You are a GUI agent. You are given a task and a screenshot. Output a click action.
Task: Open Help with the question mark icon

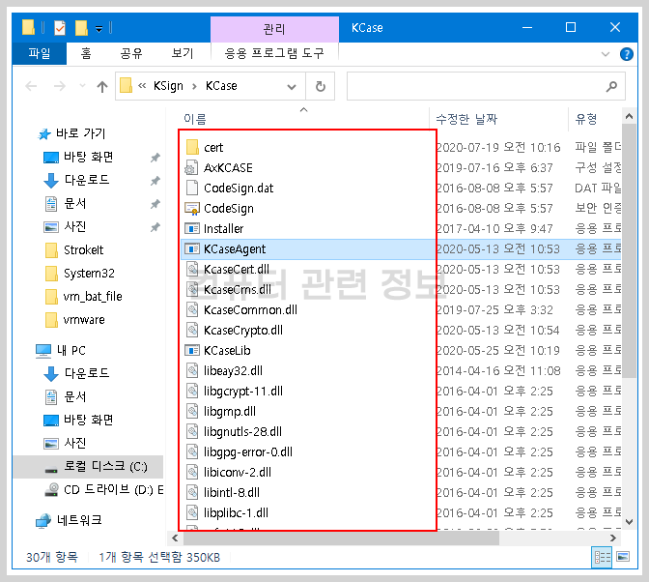pos(627,54)
